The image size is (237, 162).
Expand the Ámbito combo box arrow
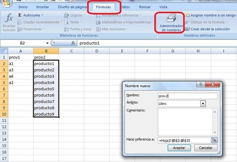point(203,104)
